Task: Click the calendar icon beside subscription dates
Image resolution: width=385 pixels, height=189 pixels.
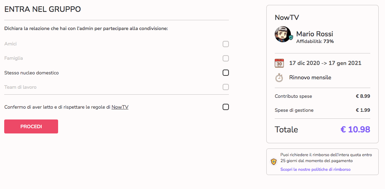Action: (279, 63)
